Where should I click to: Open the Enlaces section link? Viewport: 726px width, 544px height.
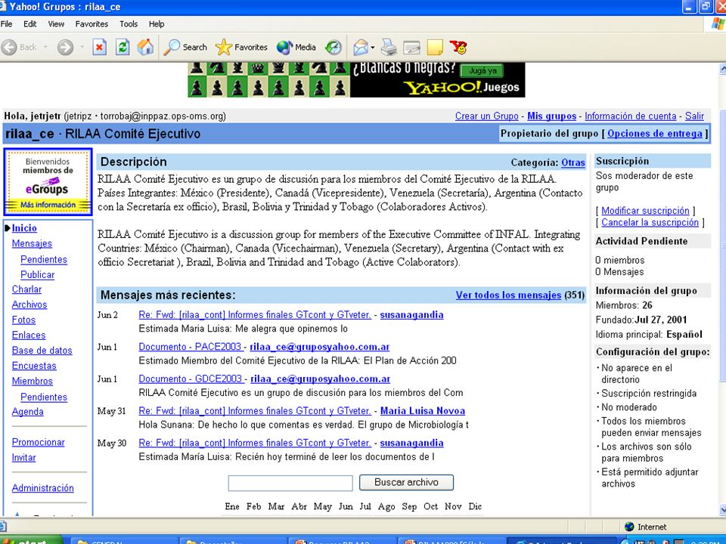[x=29, y=335]
